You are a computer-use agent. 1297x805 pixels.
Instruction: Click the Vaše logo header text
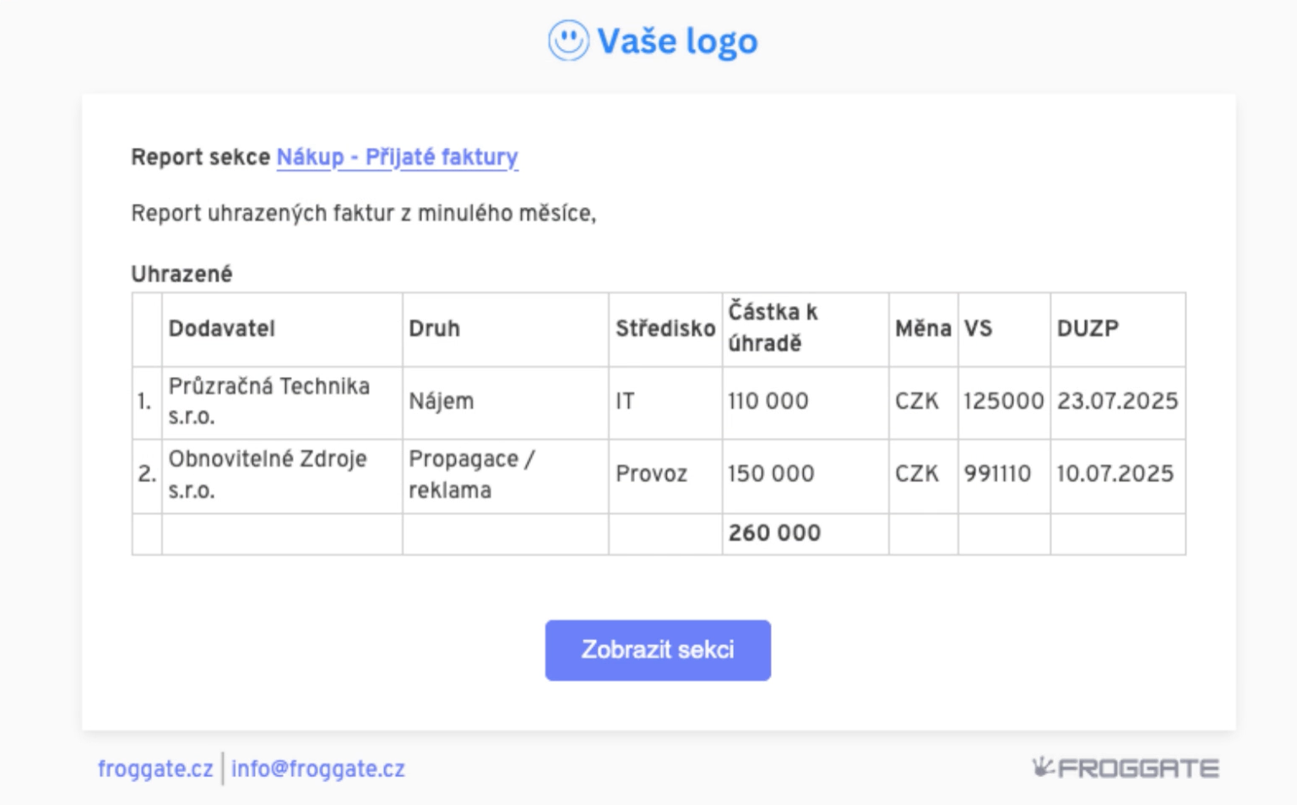[677, 41]
